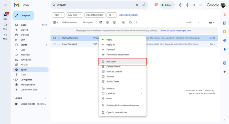
Task: Click the Snooze clock icon in toolbar
Action: [x=108, y=23]
